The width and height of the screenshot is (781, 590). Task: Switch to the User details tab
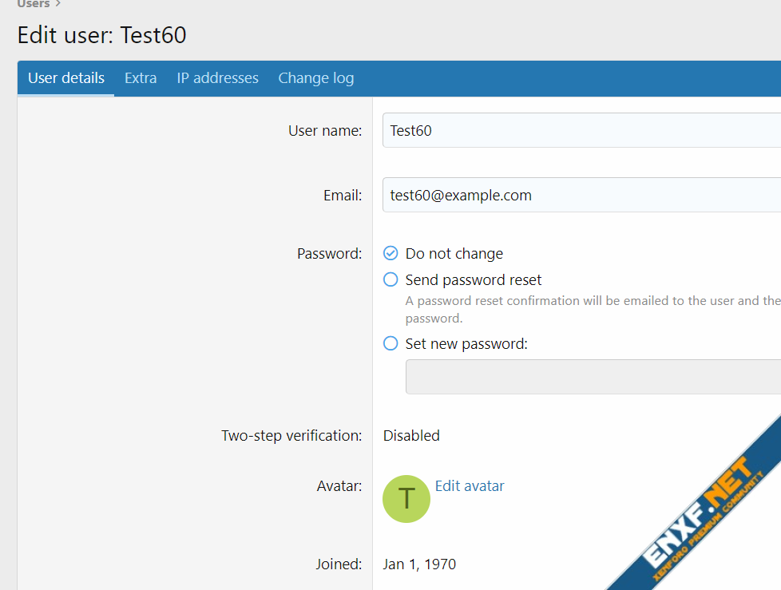coord(66,78)
